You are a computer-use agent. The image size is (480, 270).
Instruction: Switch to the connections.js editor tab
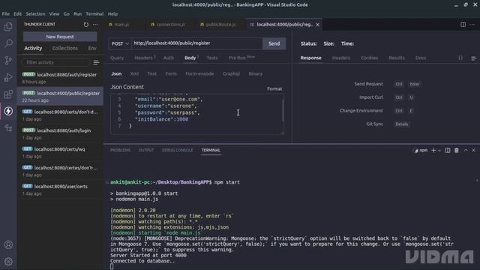pos(171,25)
